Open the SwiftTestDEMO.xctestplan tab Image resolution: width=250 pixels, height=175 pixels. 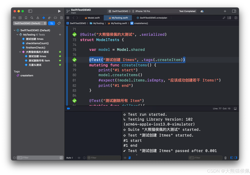(152, 18)
